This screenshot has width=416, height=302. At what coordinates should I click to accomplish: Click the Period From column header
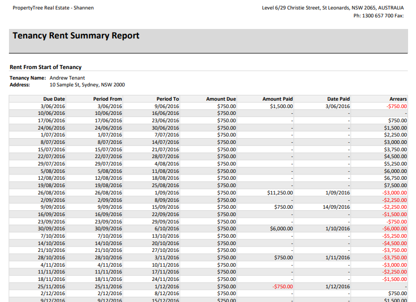tap(108, 99)
